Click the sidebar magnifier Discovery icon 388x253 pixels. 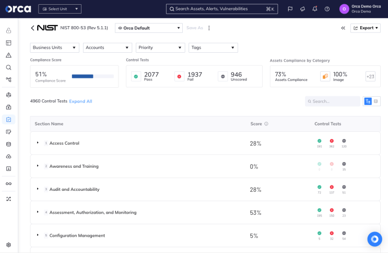pyautogui.click(x=8, y=67)
